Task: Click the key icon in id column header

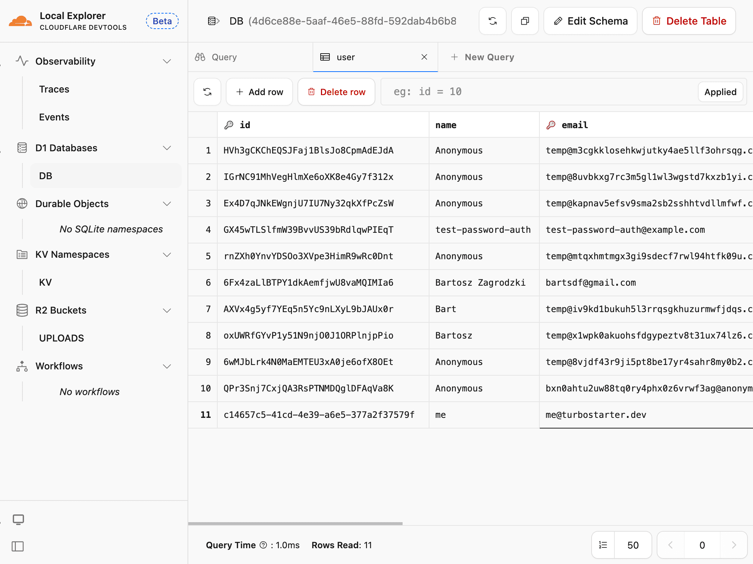Action: 229,125
